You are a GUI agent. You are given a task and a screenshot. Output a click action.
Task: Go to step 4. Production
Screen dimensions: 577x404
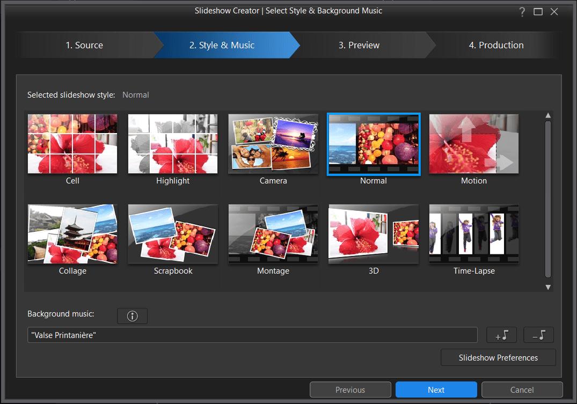point(495,45)
